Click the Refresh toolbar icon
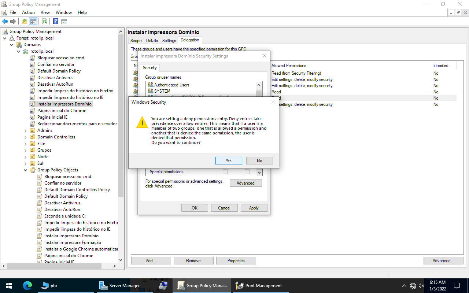The height and width of the screenshot is (293, 469). tap(44, 22)
